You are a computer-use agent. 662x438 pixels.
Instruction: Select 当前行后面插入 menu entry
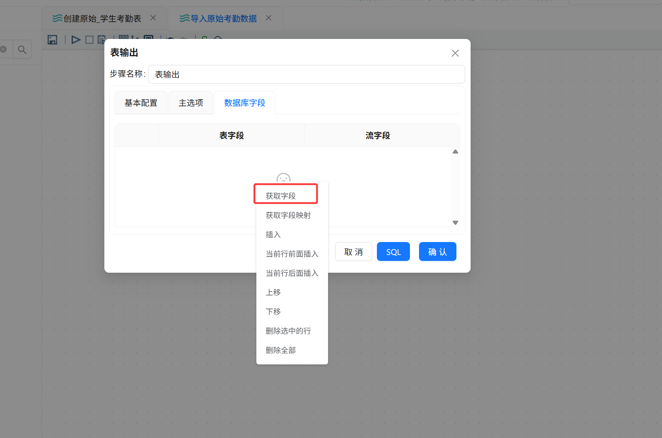pyautogui.click(x=292, y=273)
